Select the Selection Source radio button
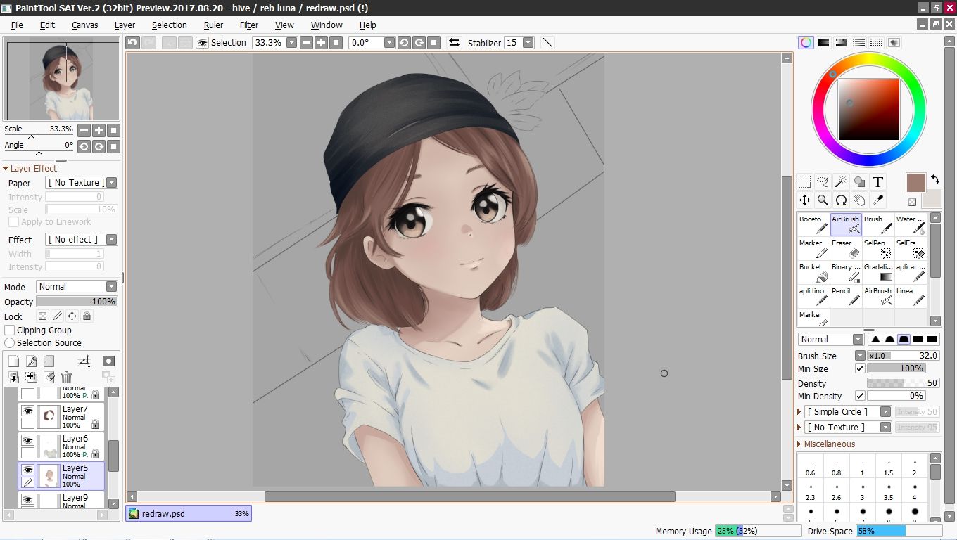This screenshot has height=540, width=957. tap(10, 342)
